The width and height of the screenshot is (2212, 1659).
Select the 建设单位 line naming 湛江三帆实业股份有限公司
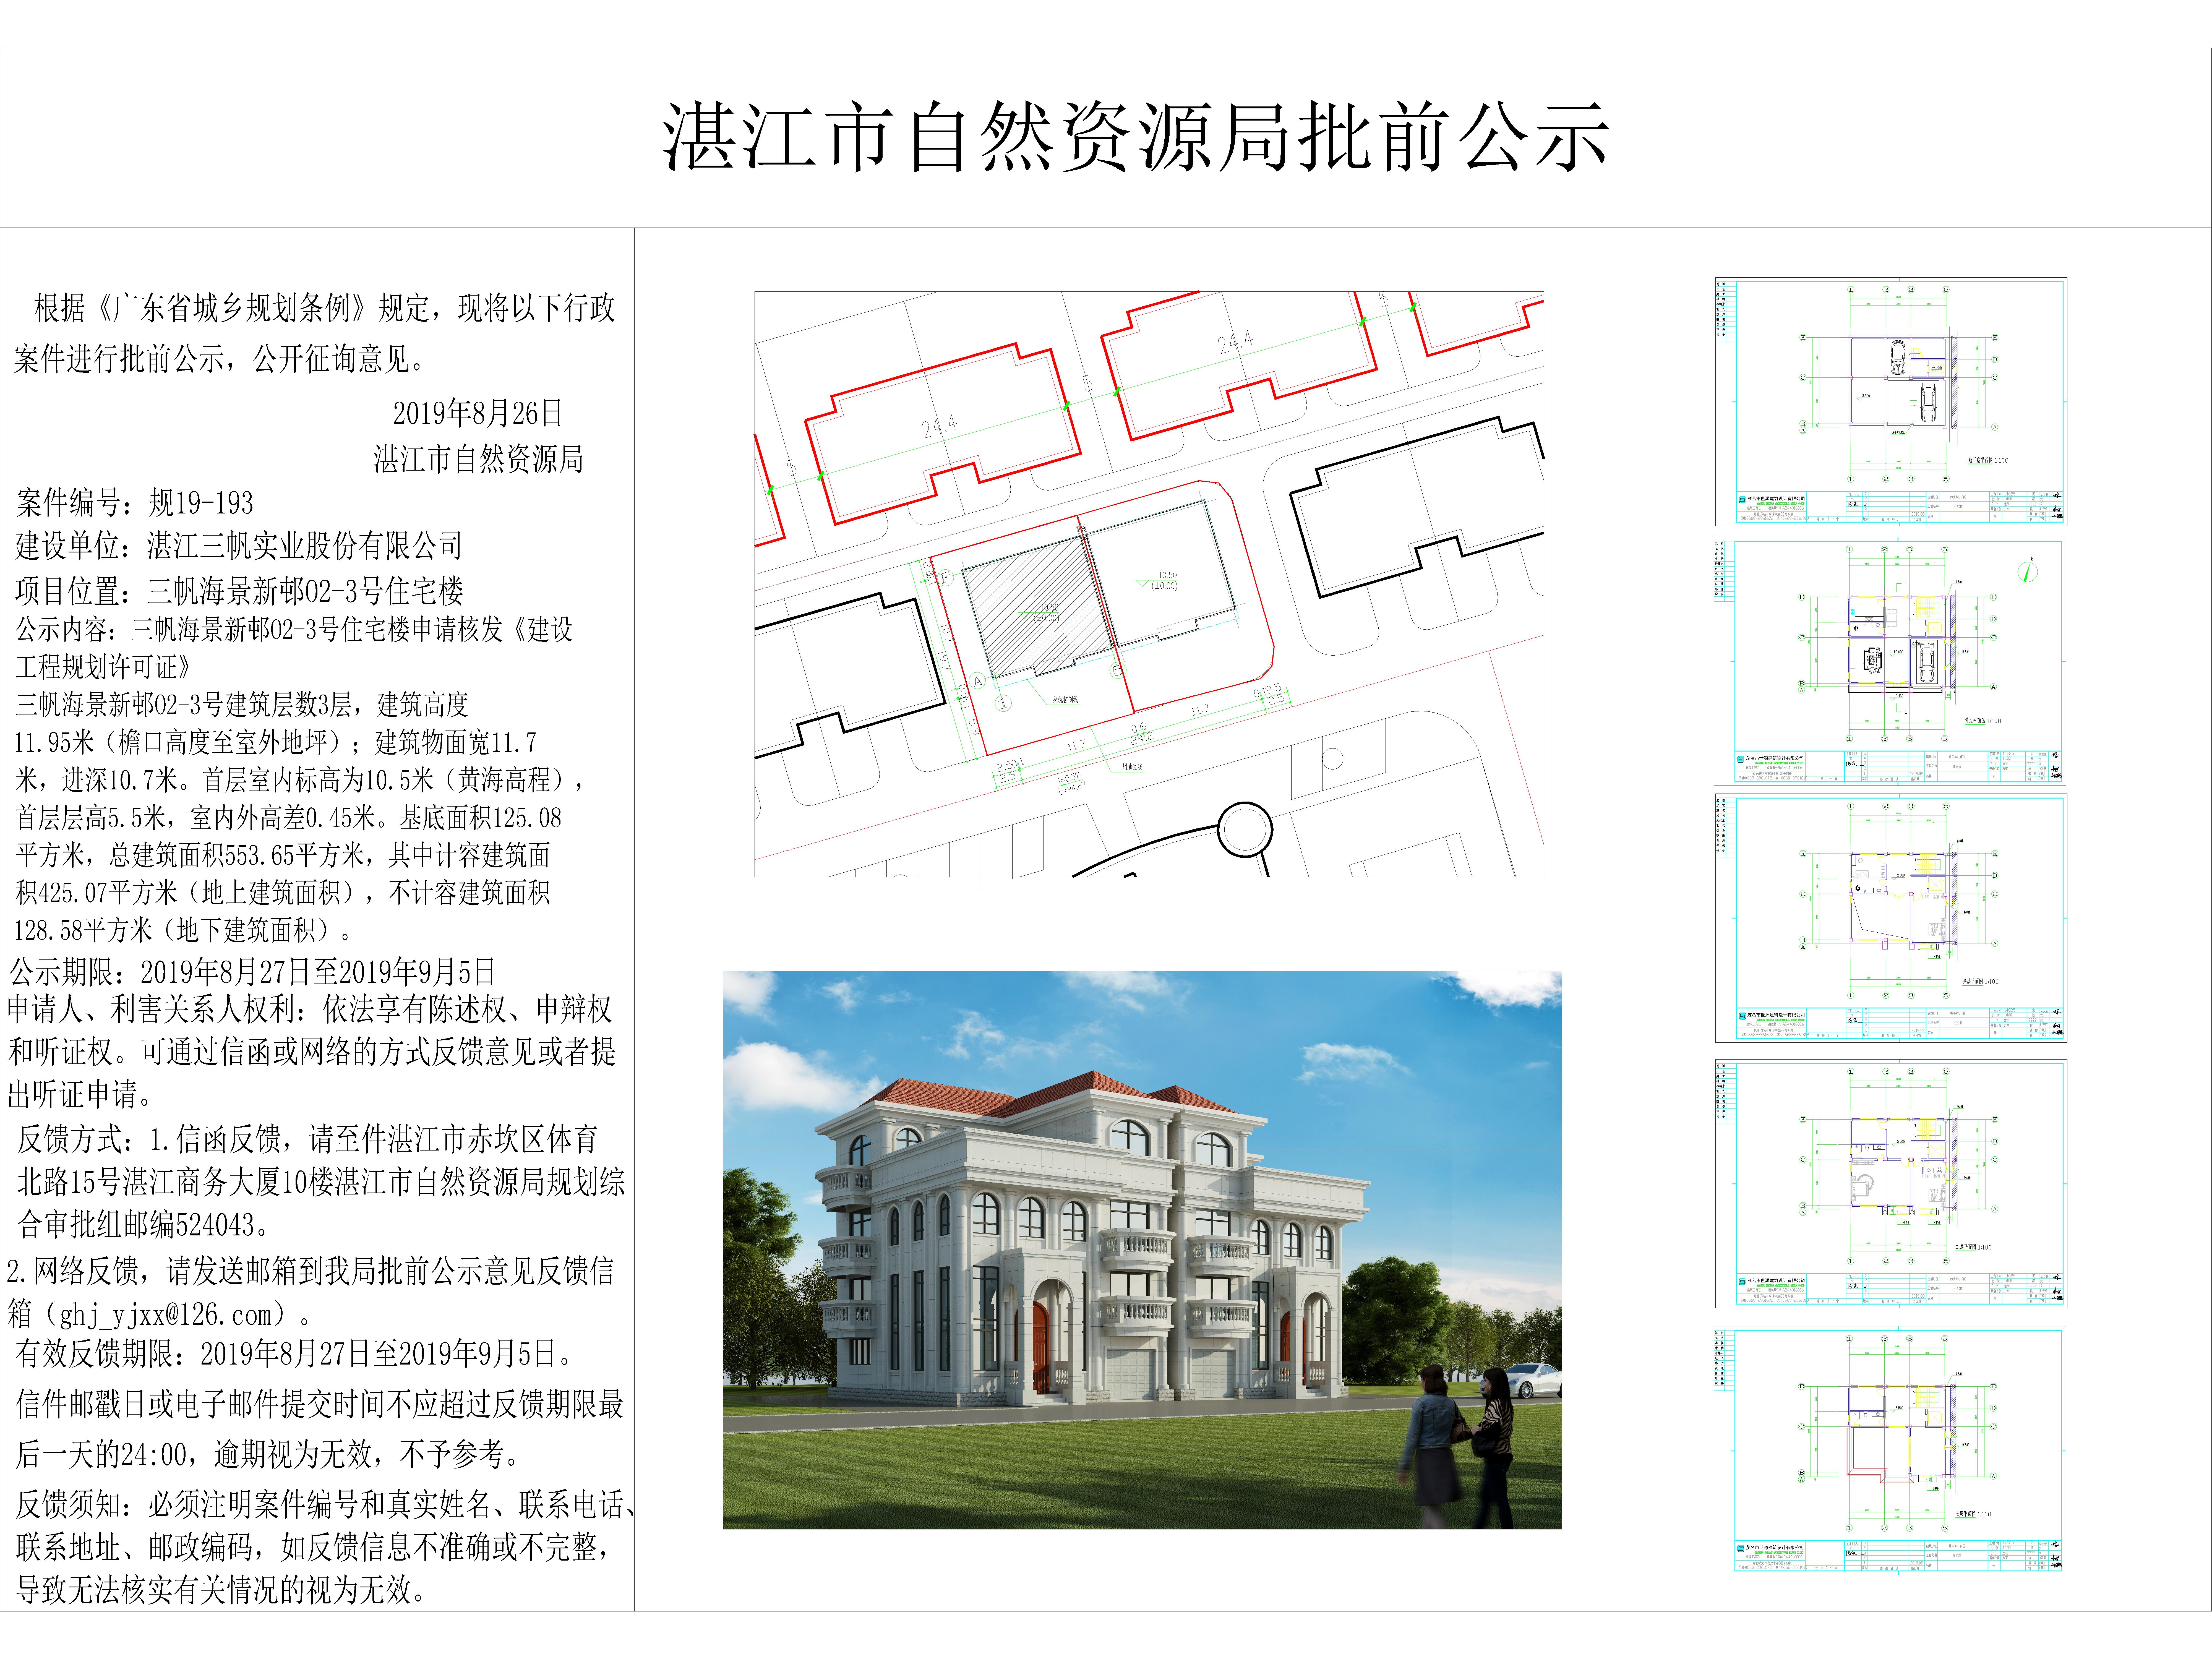[239, 546]
